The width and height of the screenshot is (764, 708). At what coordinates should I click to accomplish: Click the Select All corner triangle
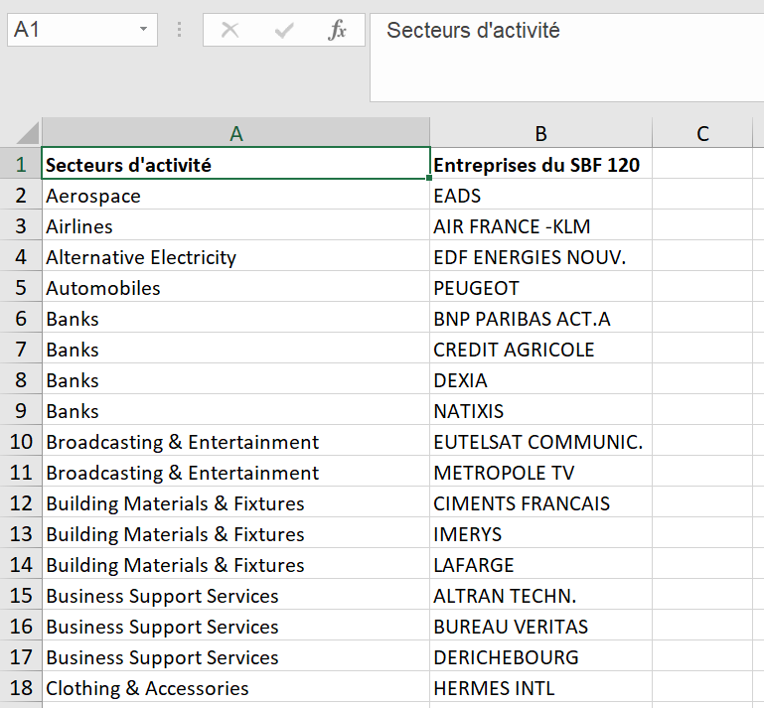point(28,133)
